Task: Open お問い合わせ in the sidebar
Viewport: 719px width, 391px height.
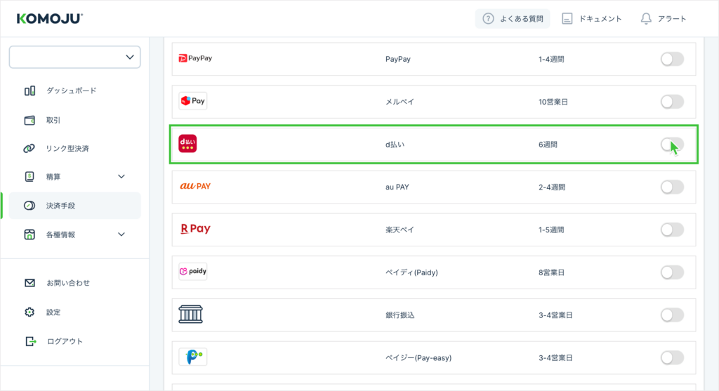Action: pos(68,283)
